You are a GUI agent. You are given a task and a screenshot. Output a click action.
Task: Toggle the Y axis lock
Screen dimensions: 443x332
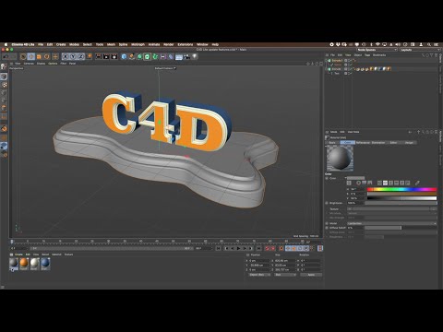click(73, 56)
